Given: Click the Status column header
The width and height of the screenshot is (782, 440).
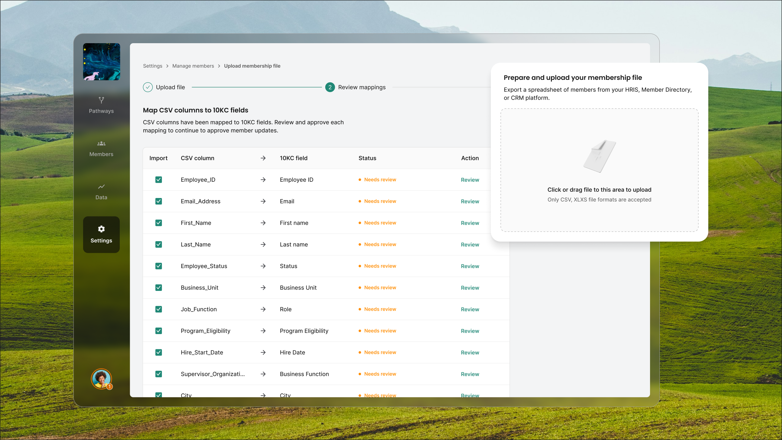Looking at the screenshot, I should (x=367, y=158).
